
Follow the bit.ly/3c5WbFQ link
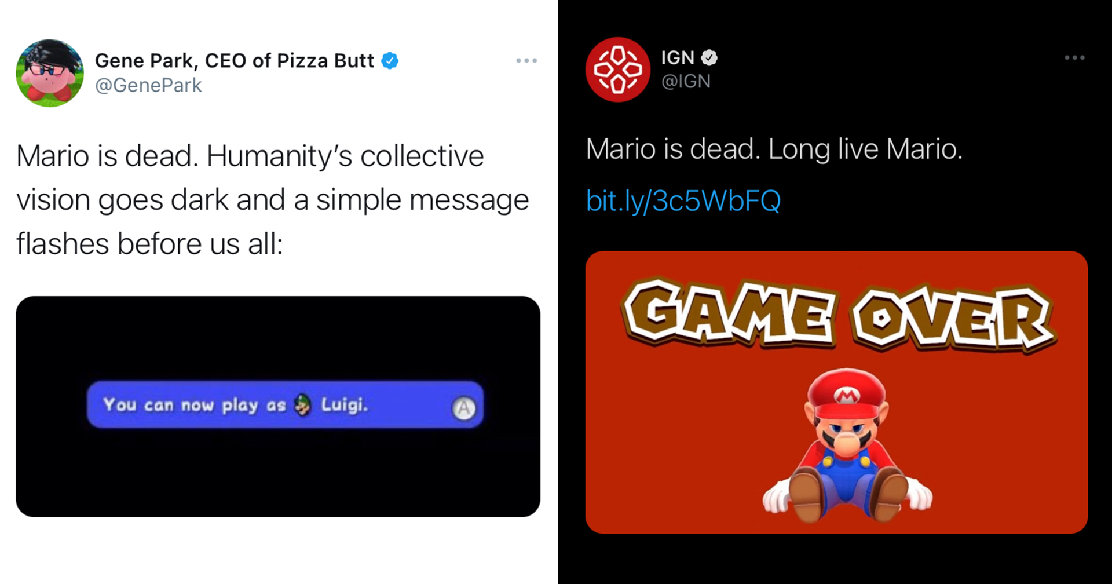point(683,200)
